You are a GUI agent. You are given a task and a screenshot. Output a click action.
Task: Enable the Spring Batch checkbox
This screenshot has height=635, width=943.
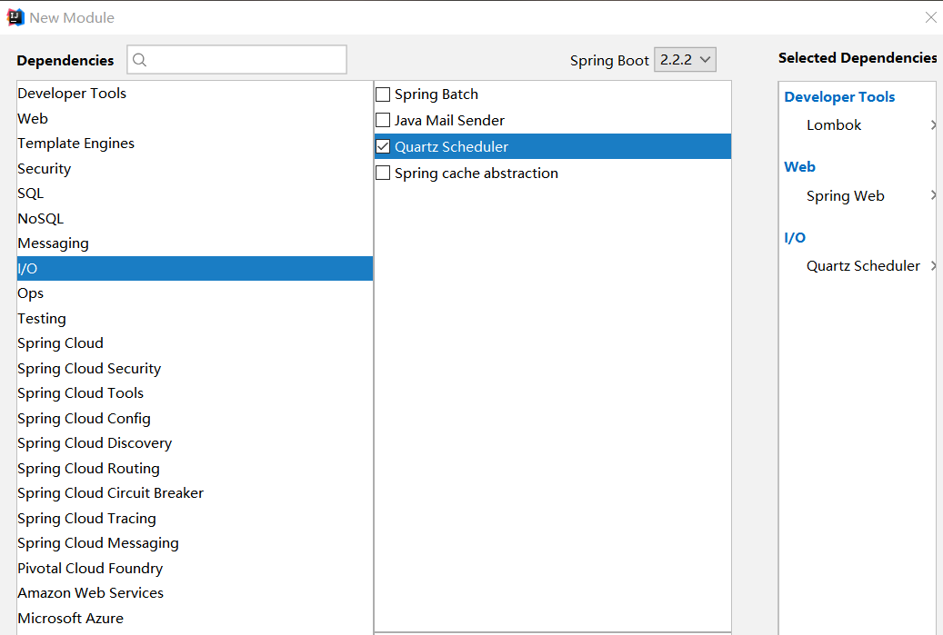(x=383, y=94)
